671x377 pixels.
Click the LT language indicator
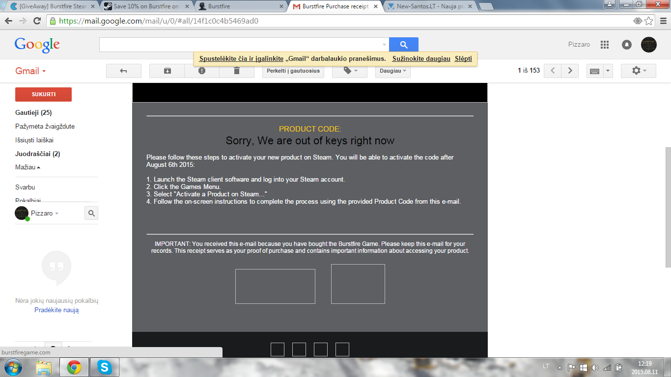(x=546, y=367)
